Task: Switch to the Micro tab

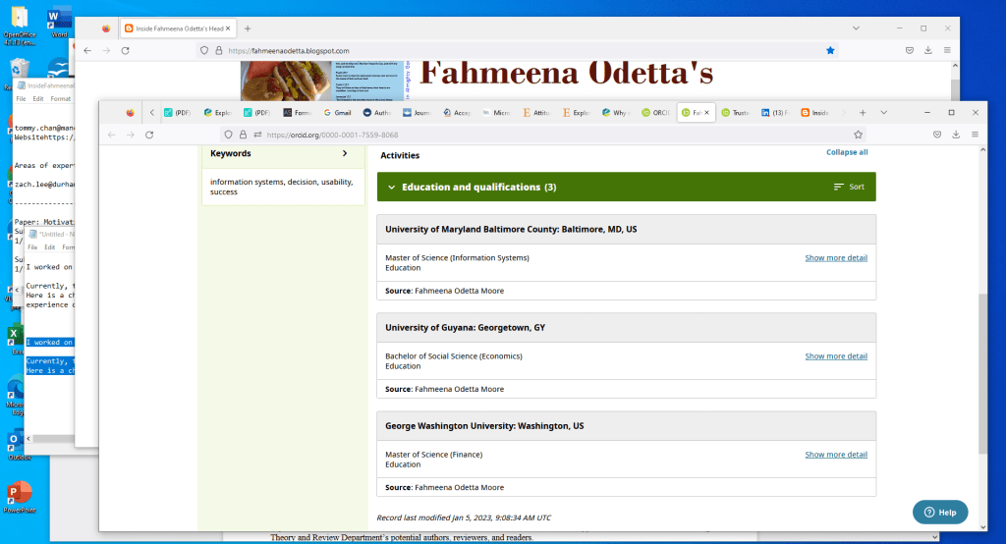Action: click(495, 113)
